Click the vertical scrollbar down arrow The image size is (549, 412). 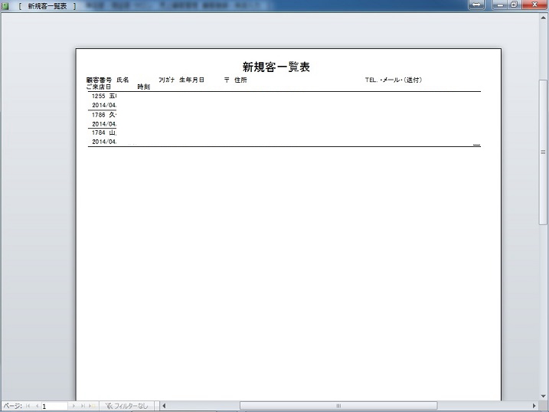pyautogui.click(x=543, y=396)
